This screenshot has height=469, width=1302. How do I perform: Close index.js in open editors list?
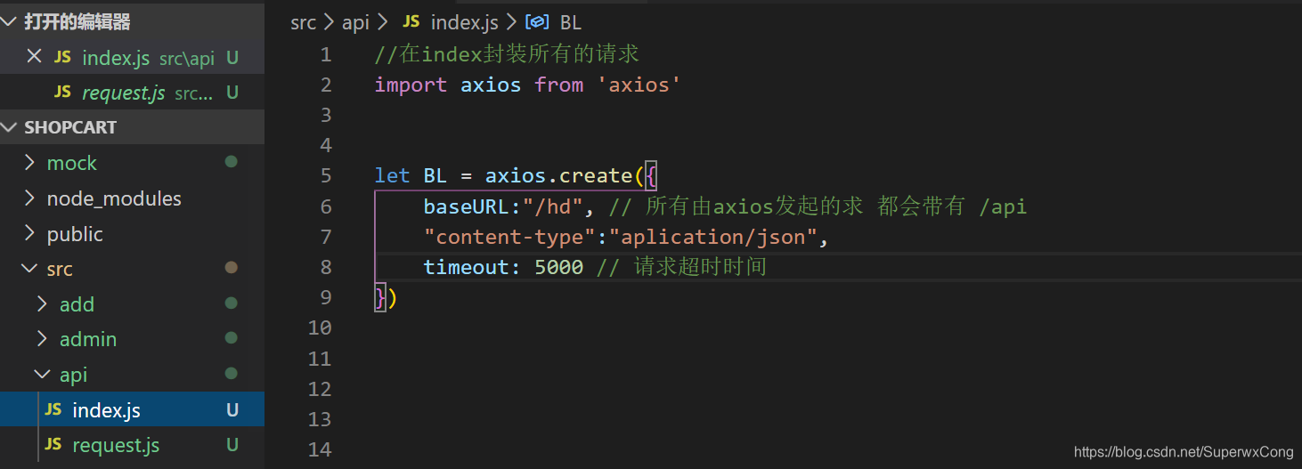click(x=34, y=57)
